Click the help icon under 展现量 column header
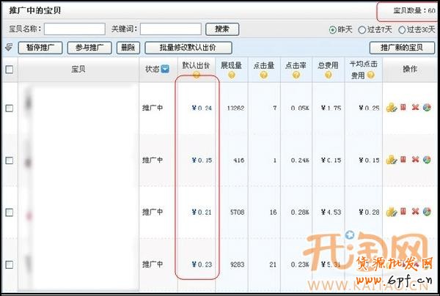 (x=232, y=75)
